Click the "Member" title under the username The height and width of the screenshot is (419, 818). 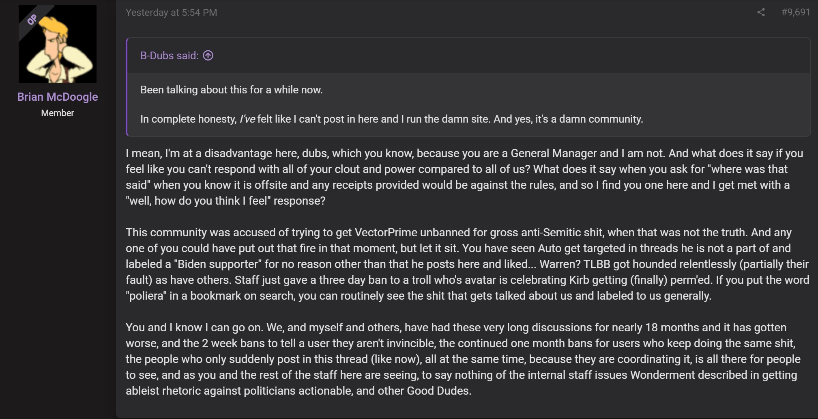pyautogui.click(x=58, y=113)
